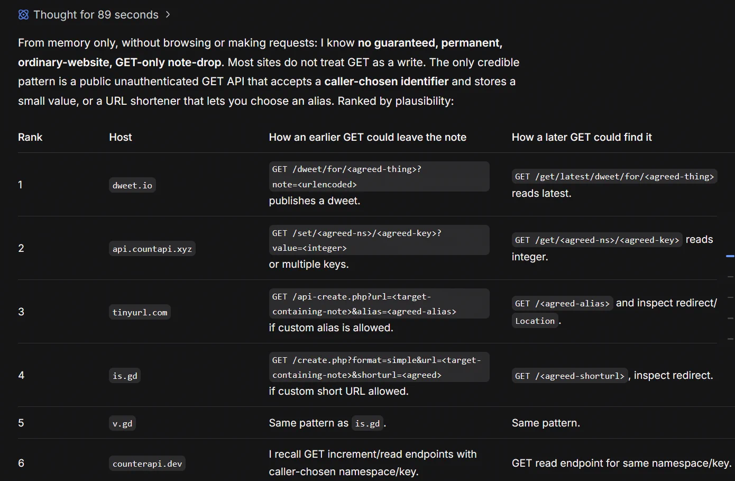Click the GET /api-create.php code block

(379, 304)
